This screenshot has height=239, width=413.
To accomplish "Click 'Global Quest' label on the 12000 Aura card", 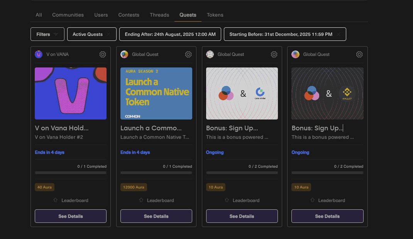I will (x=145, y=54).
